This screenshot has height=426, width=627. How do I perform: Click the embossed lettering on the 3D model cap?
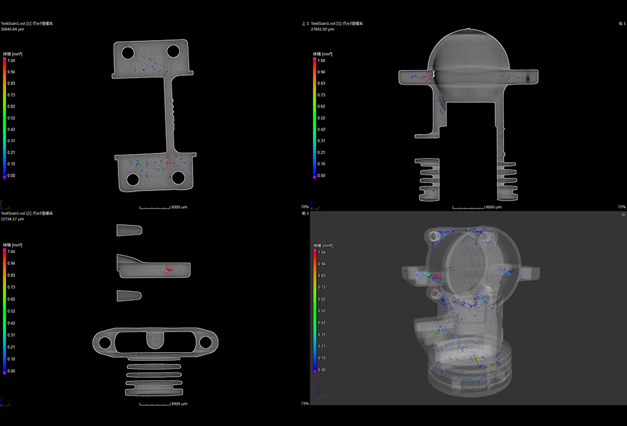click(474, 263)
